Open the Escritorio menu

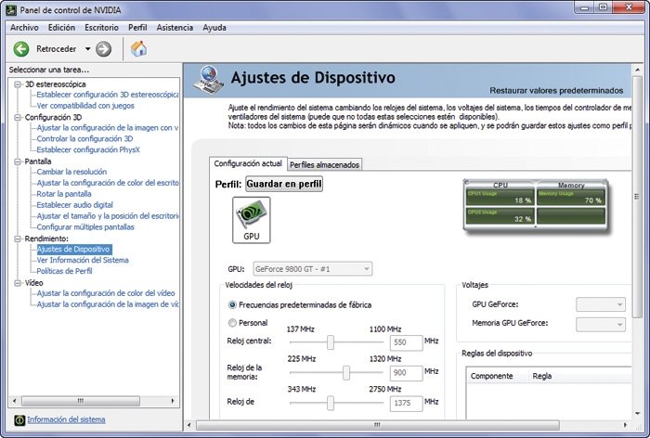coord(101,28)
